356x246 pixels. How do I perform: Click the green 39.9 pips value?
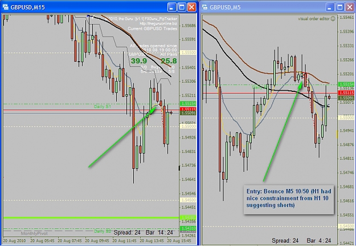pos(139,61)
